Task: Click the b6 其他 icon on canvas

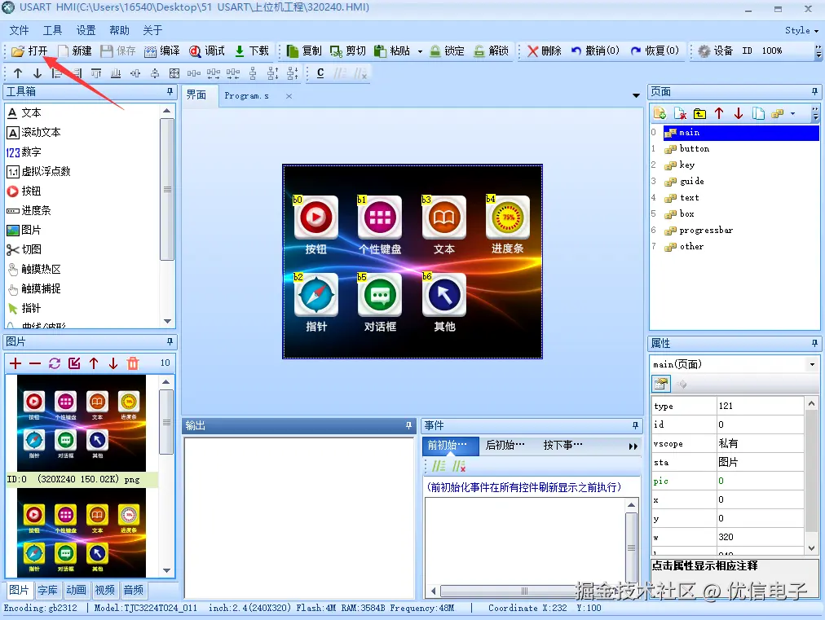Action: 444,295
